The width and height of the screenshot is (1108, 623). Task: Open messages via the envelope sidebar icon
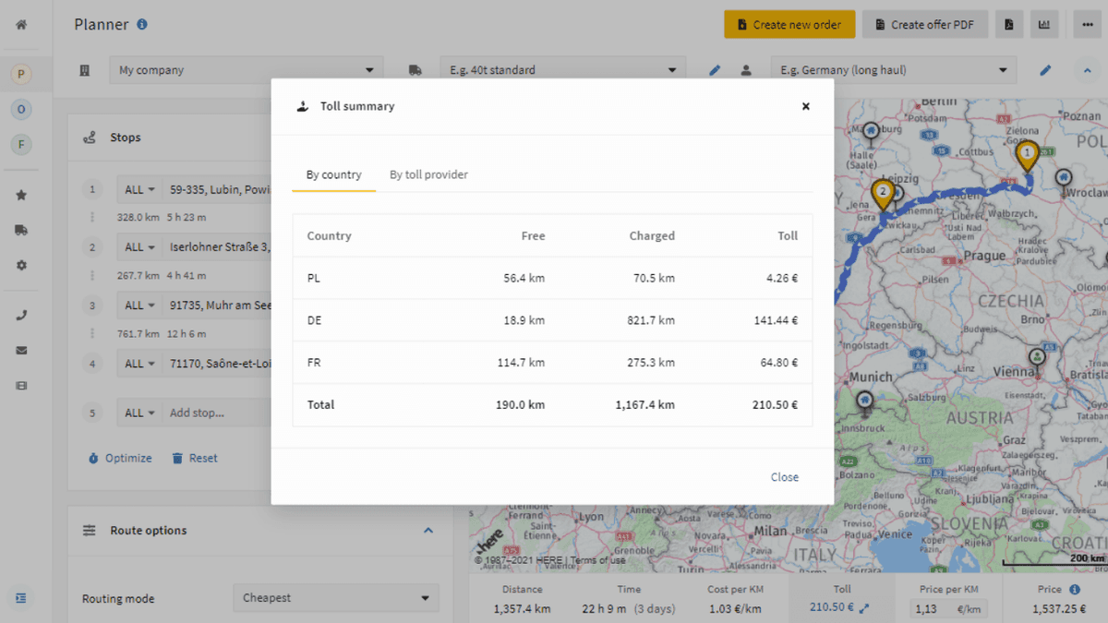tap(20, 350)
